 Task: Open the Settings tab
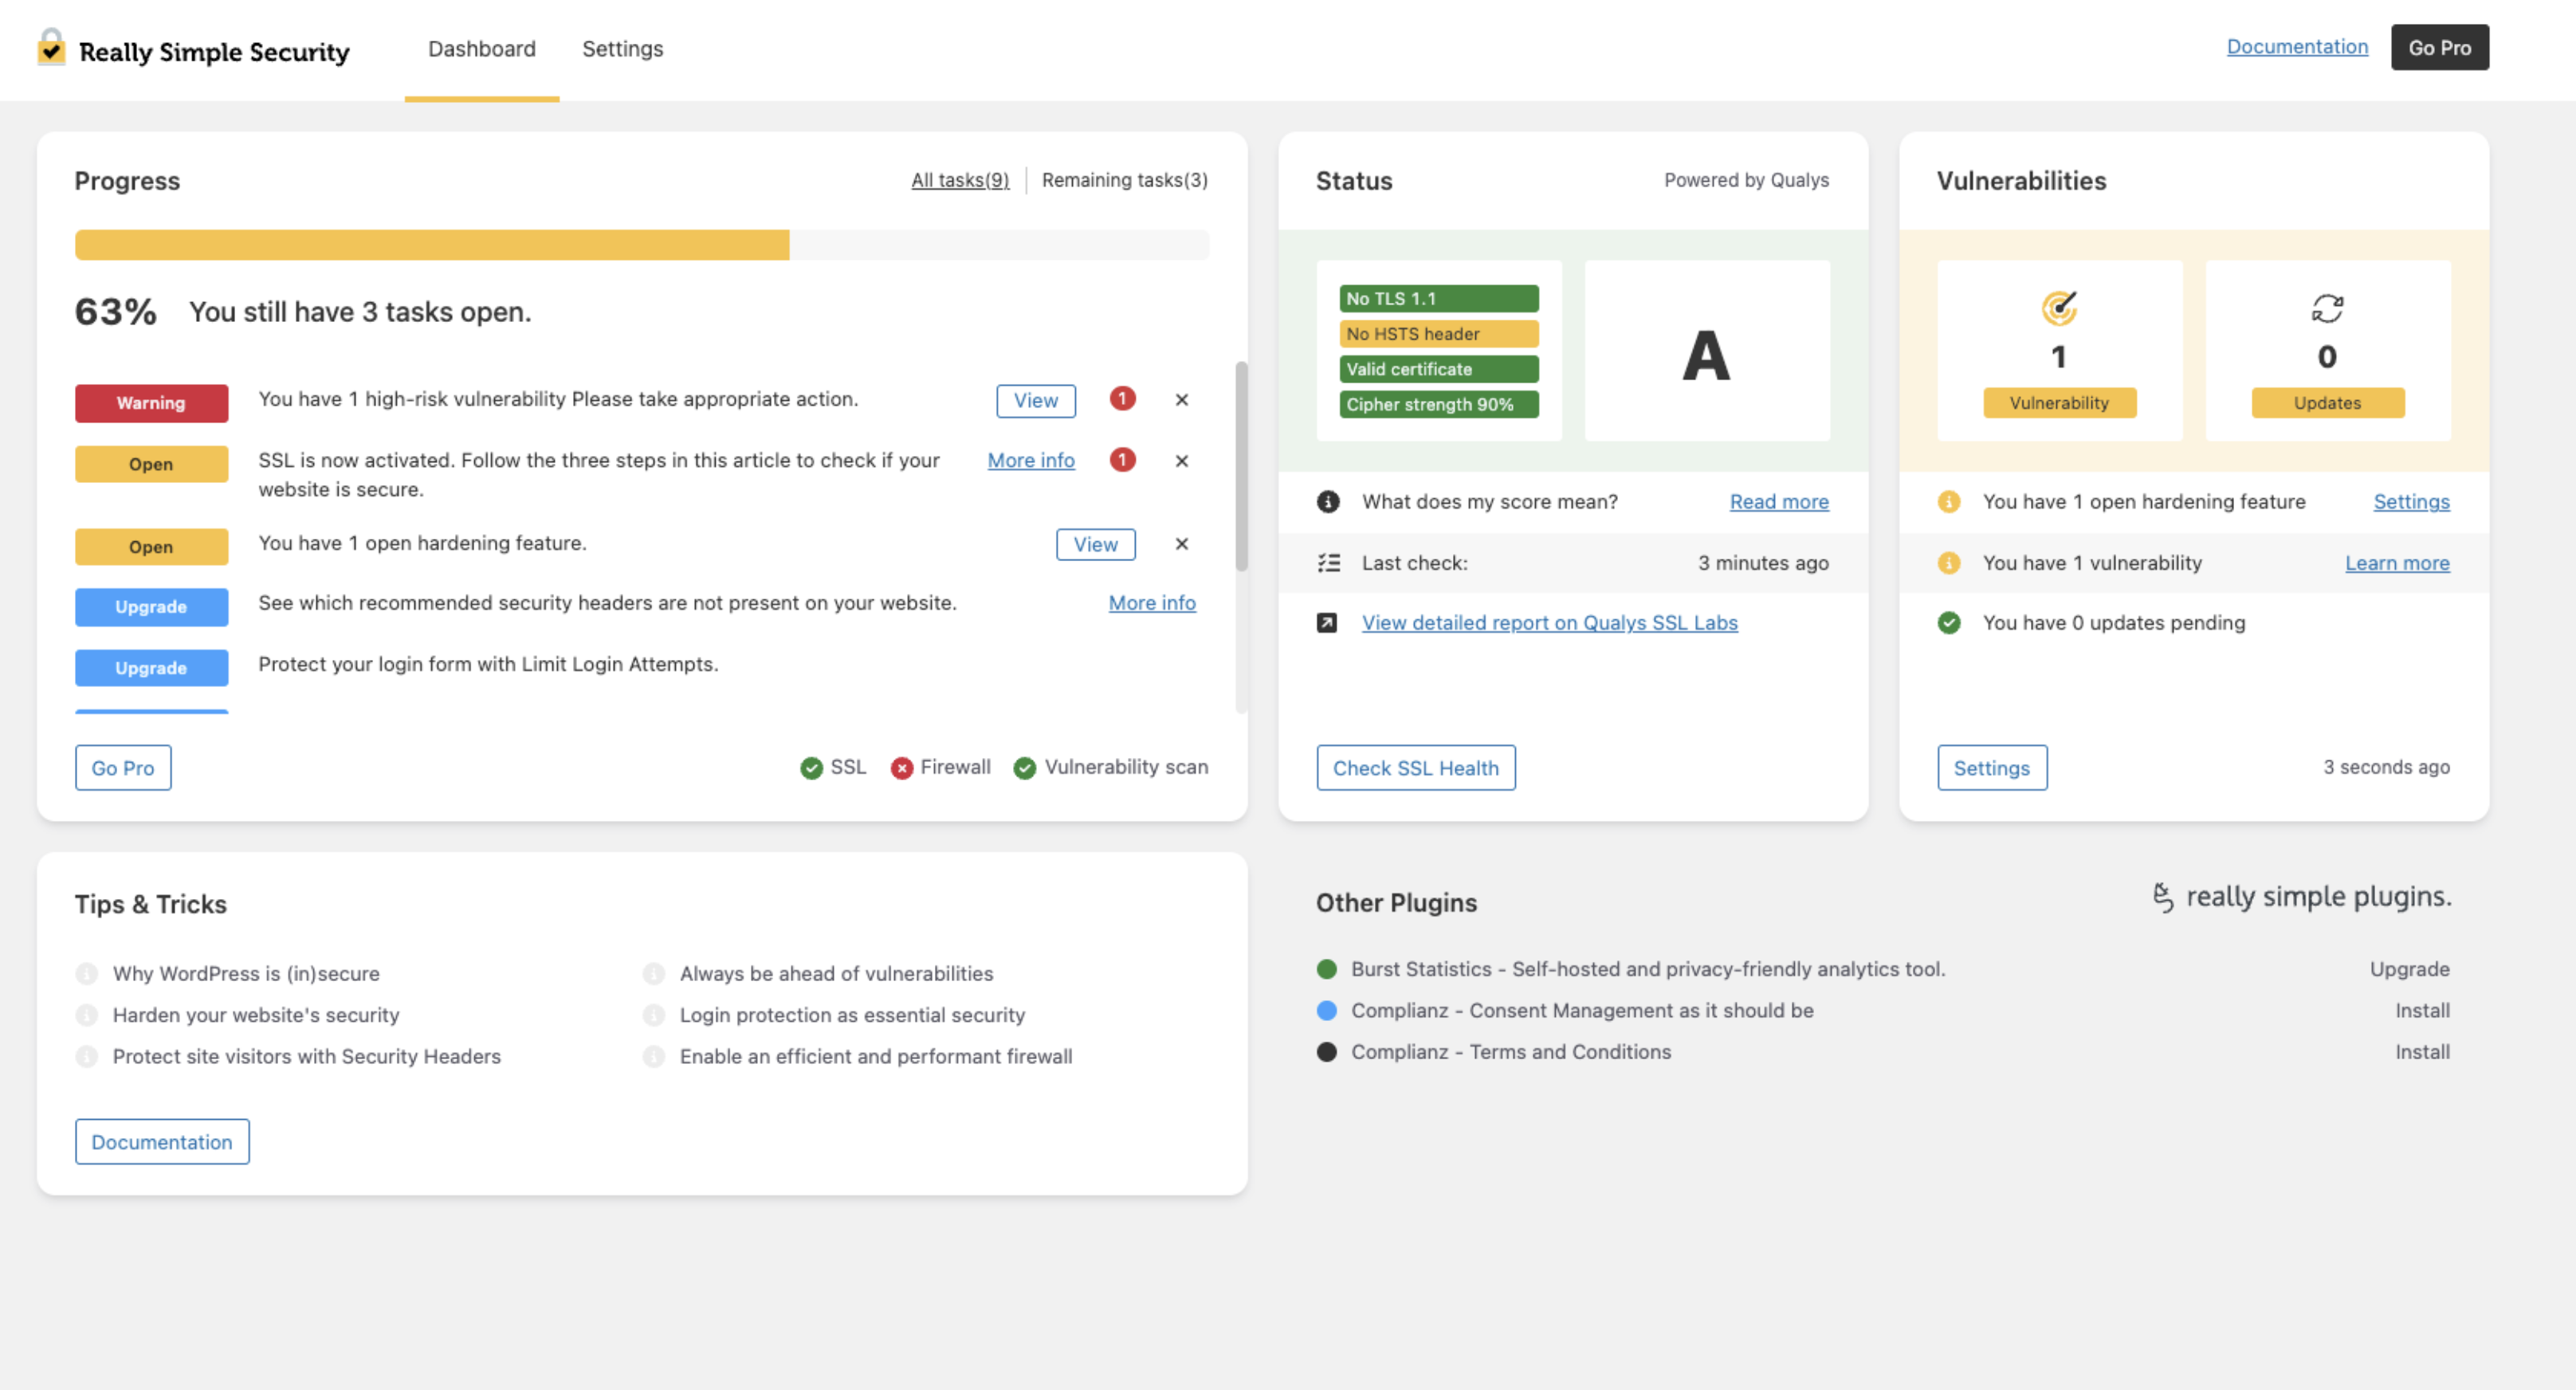tap(622, 49)
